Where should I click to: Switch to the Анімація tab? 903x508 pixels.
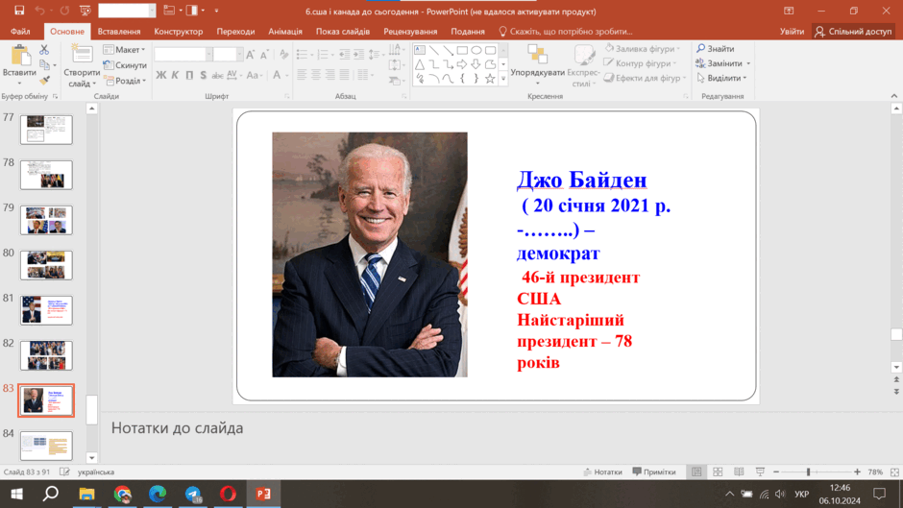[x=285, y=31]
